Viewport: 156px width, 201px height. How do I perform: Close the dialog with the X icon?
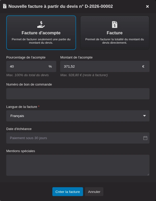(x=147, y=7)
